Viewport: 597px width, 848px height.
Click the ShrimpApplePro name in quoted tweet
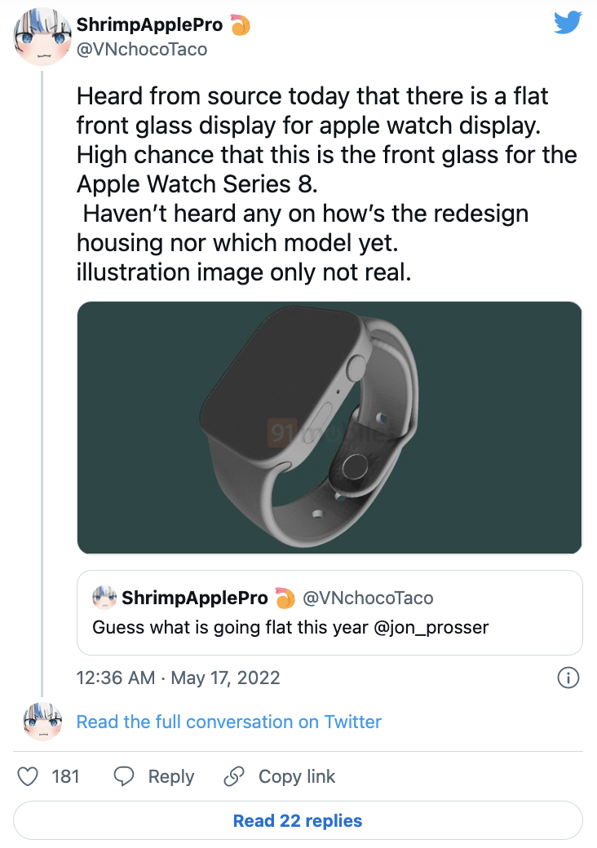195,598
